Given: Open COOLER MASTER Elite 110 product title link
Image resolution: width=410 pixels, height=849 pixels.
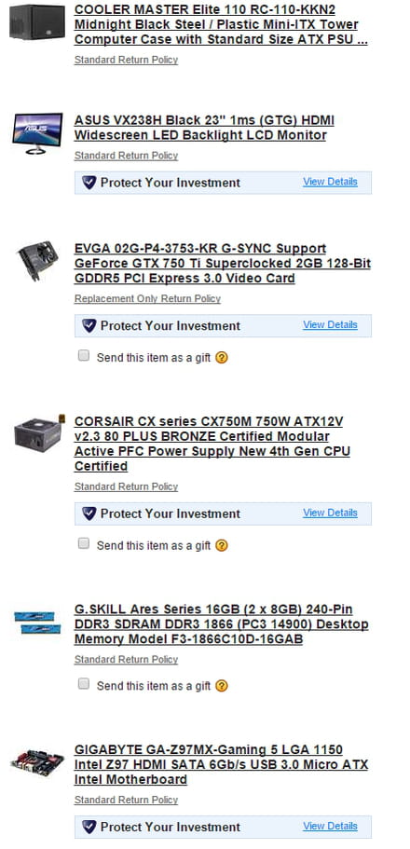Looking at the screenshot, I should click(x=221, y=24).
